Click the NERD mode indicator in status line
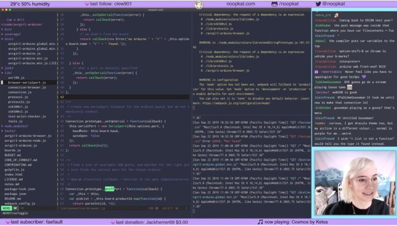 point(6,208)
